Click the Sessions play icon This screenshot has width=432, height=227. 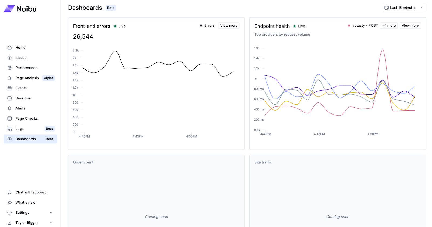point(9,98)
